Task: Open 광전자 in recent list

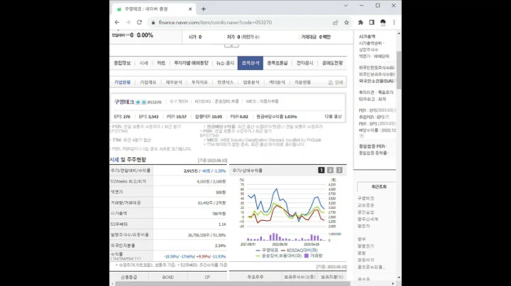Action: [363, 226]
